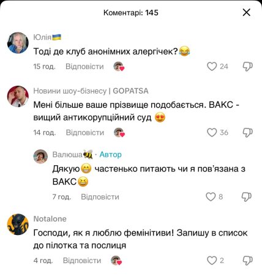Screen dimensions: 262x279
Task: Dislike Валюша's author reply
Action: [x=247, y=197]
